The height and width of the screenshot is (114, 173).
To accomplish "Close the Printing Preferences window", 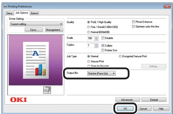I will 167,6.
